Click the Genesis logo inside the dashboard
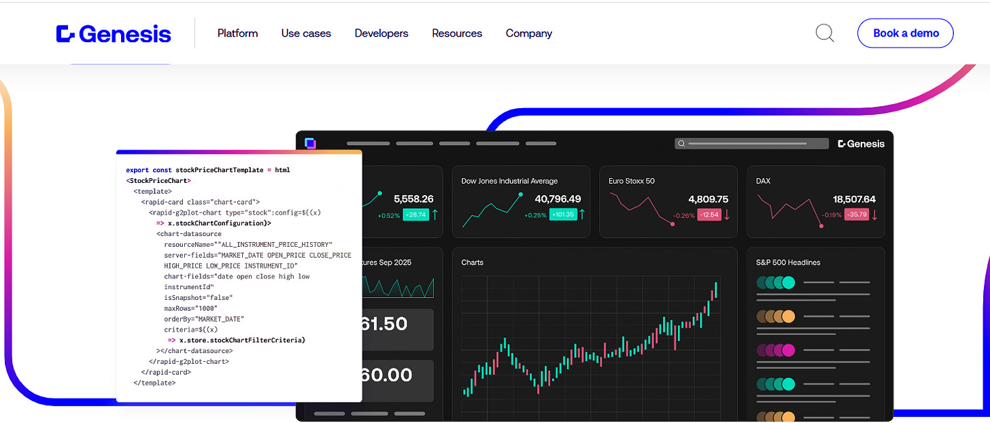This screenshot has width=990, height=423. (861, 143)
